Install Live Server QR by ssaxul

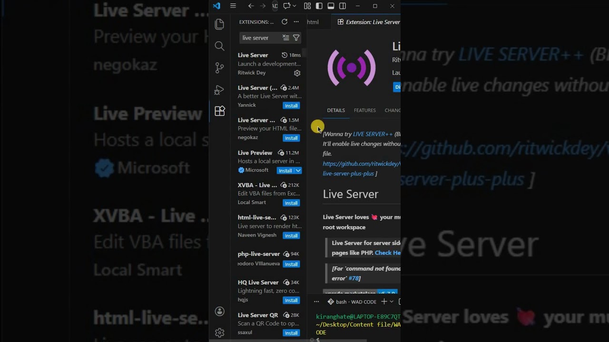pyautogui.click(x=291, y=333)
